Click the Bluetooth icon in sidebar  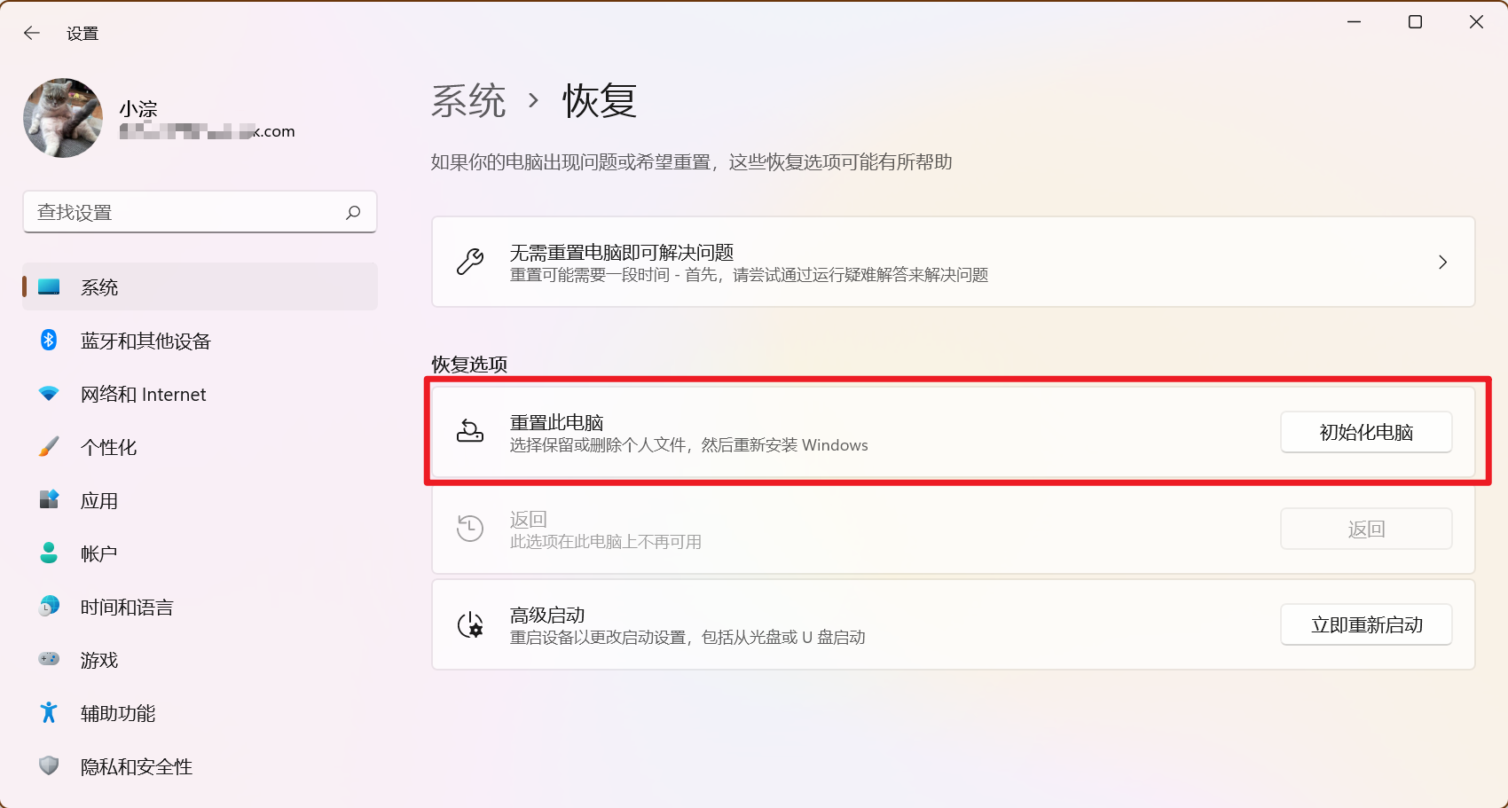(x=49, y=341)
